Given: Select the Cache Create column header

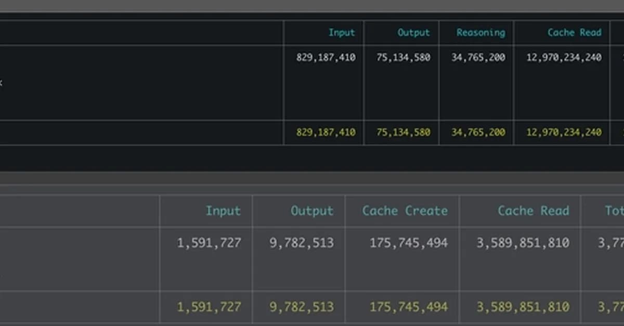Looking at the screenshot, I should 405,211.
